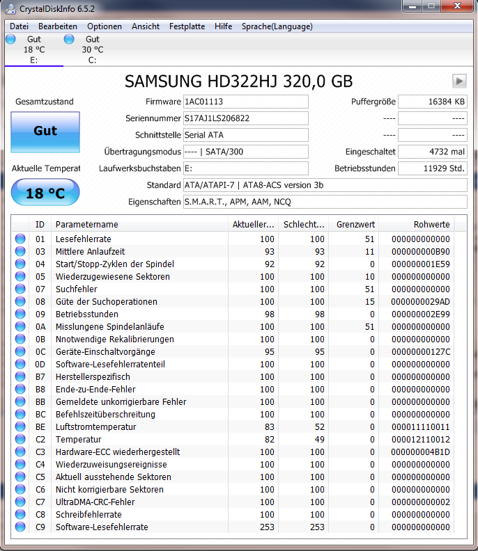This screenshot has width=478, height=551.
Task: Click the Aktueller... column header
Action: tap(253, 224)
